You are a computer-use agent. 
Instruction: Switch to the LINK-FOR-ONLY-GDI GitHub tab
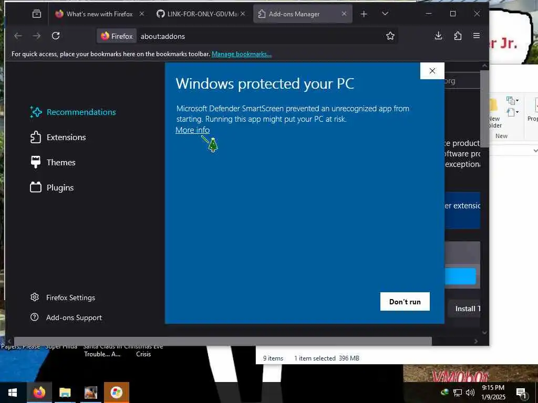coord(202,14)
